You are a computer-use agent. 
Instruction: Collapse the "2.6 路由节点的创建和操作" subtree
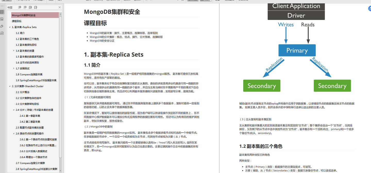point(13,133)
